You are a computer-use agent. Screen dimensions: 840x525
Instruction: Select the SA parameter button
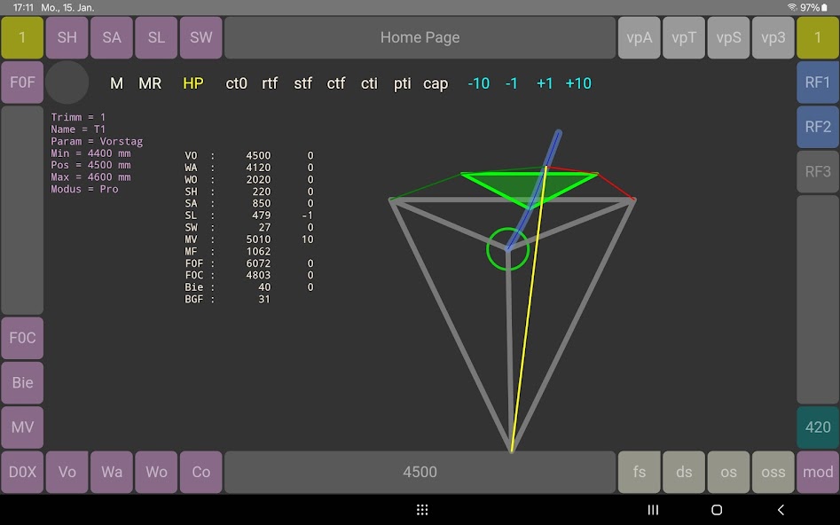click(112, 38)
